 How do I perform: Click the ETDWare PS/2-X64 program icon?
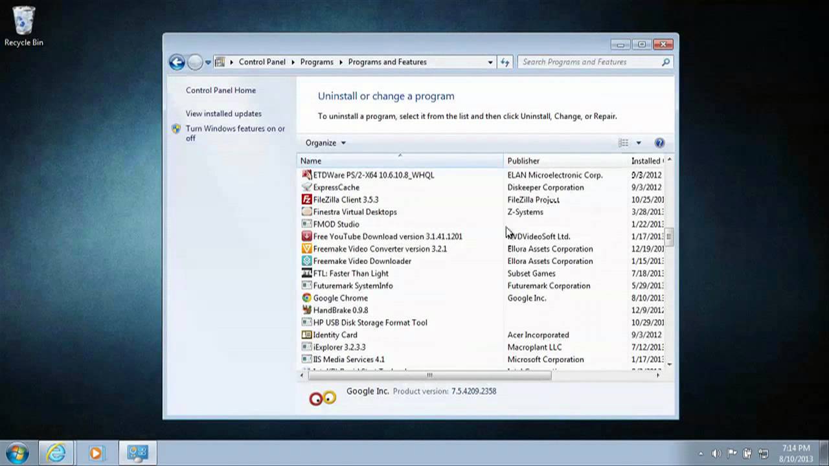click(x=306, y=175)
